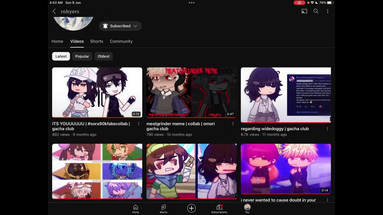Tap the create plus button
The width and height of the screenshot is (383, 215).
coord(191,208)
